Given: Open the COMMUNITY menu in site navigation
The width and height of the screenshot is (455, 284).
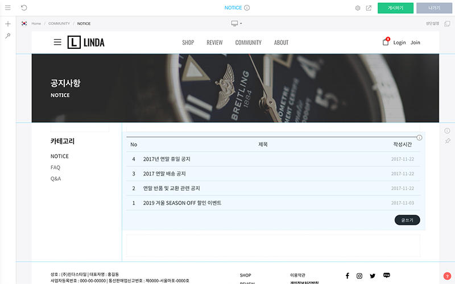Looking at the screenshot, I should click(x=248, y=43).
